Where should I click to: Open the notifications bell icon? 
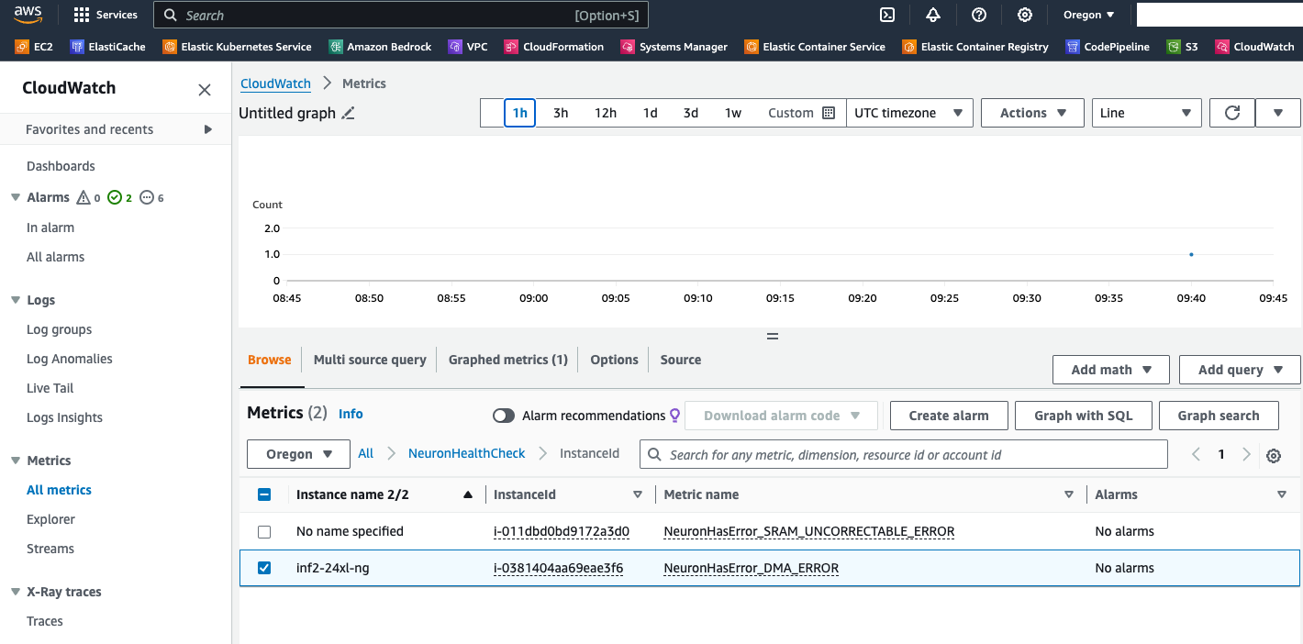[933, 15]
